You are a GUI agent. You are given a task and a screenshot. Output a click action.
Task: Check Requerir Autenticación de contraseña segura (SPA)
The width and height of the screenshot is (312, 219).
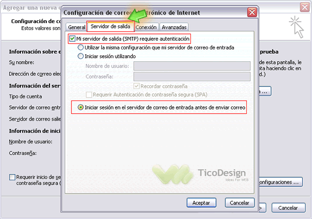89,94
